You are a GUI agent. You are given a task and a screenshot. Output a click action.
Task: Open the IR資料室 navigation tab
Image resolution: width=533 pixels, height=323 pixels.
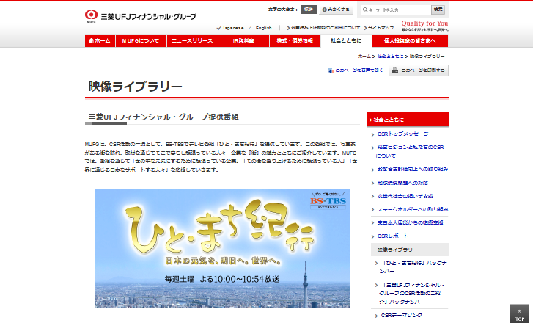[x=243, y=40]
